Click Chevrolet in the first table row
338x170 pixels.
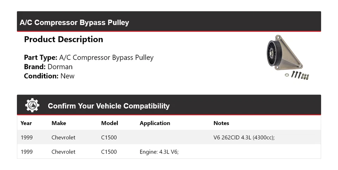pyautogui.click(x=63, y=137)
